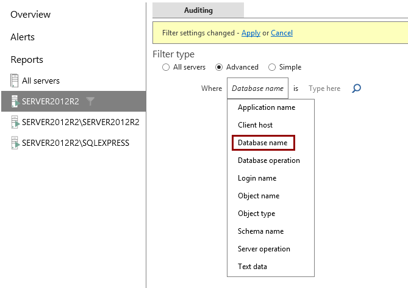Click the filter funnel icon beside SERVER2012R2
Viewport: 408px width, 288px height.
(90, 101)
